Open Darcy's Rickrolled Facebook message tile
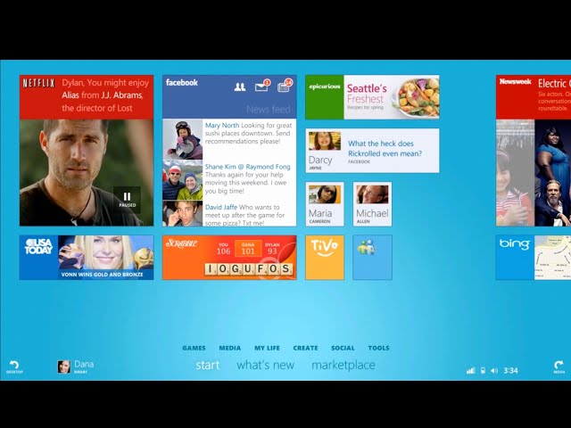The image size is (571, 428). [372, 151]
